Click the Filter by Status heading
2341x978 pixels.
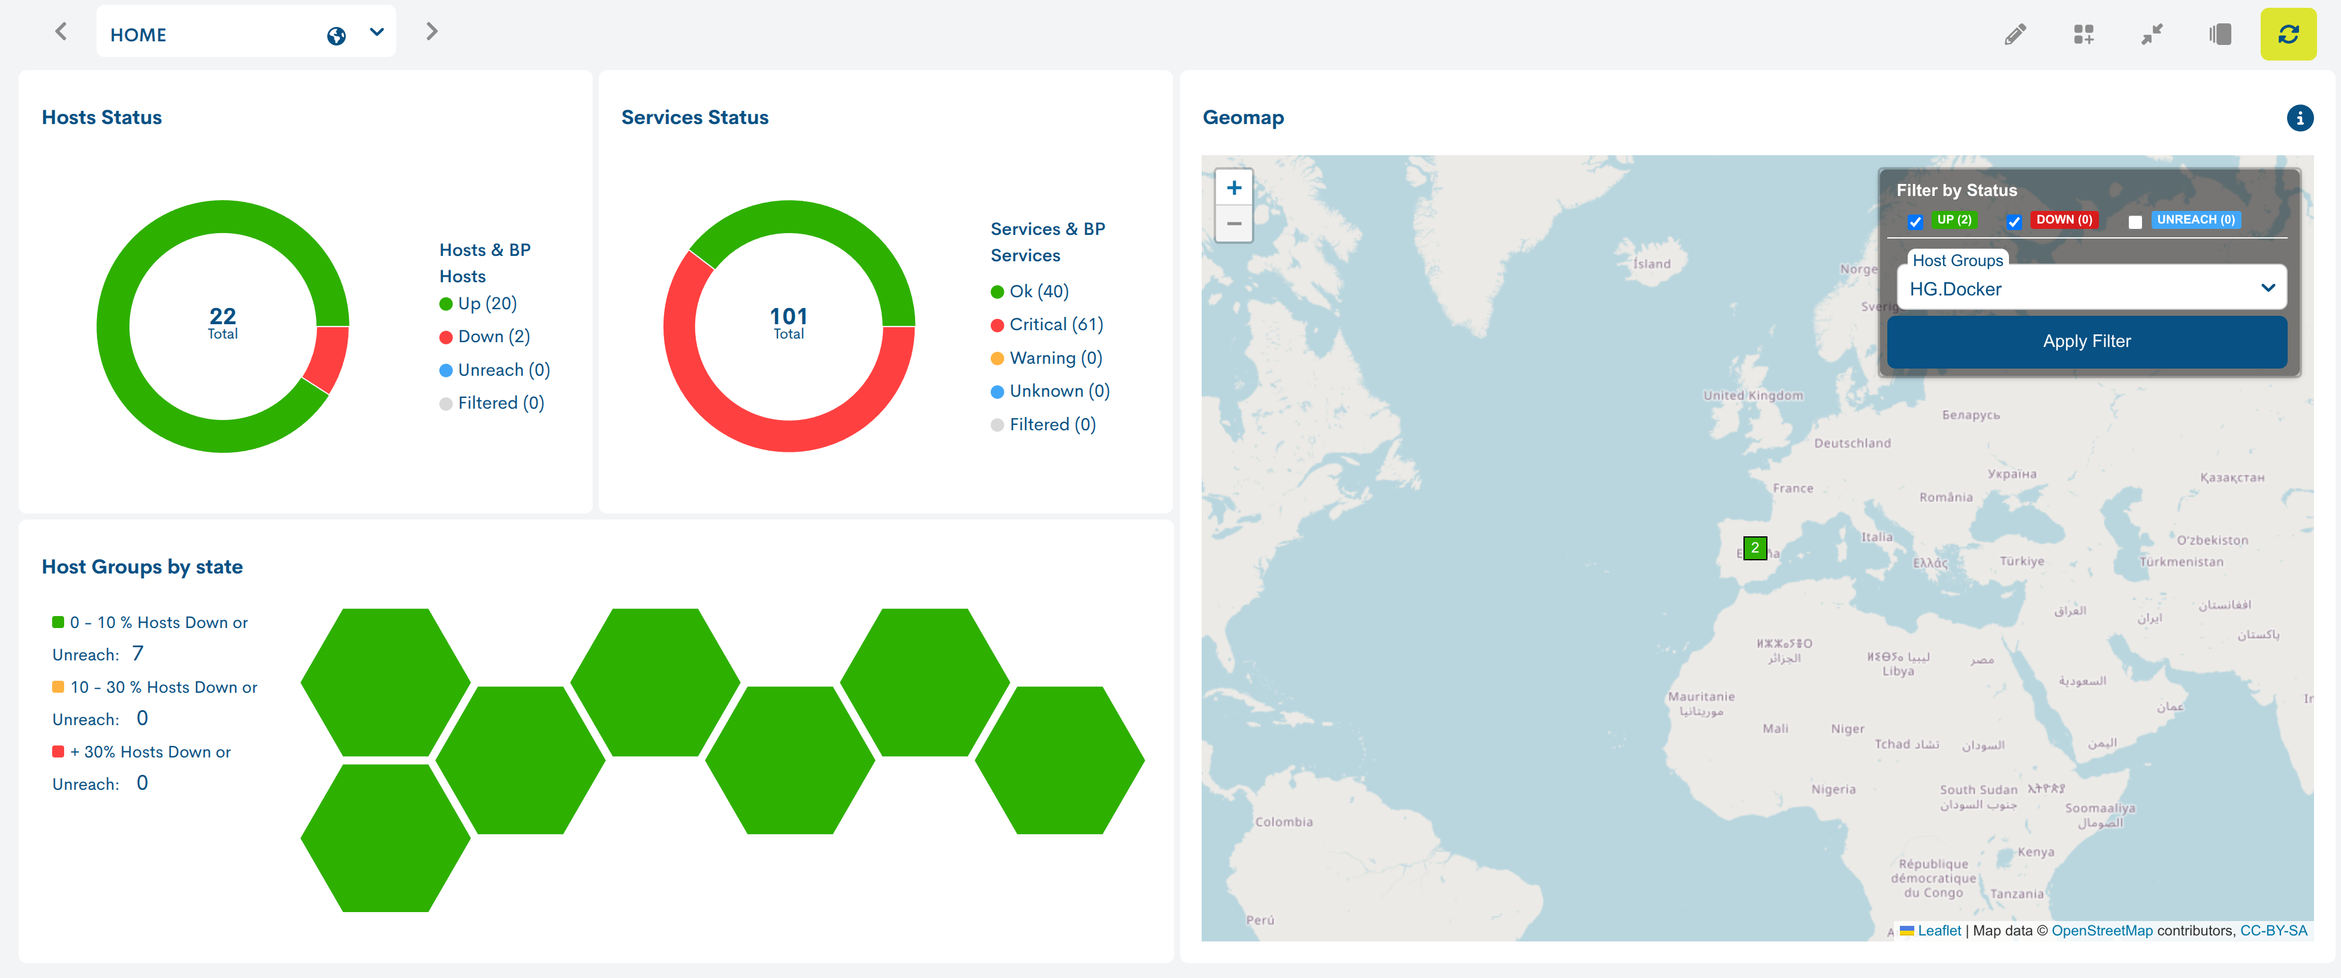click(x=1957, y=191)
